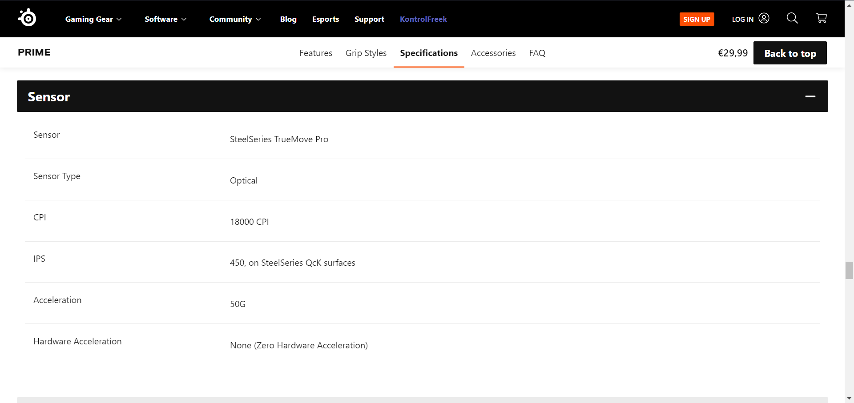Click the Back to top button
The height and width of the screenshot is (403, 854).
click(x=790, y=53)
